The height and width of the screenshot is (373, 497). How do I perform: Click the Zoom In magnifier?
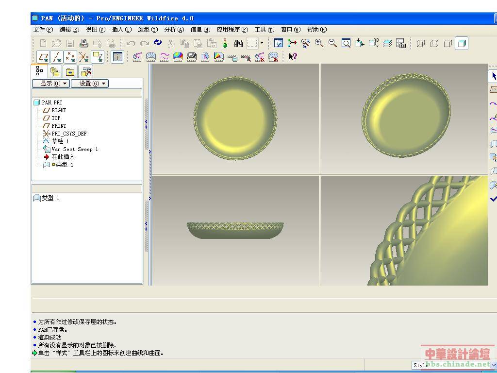click(319, 43)
